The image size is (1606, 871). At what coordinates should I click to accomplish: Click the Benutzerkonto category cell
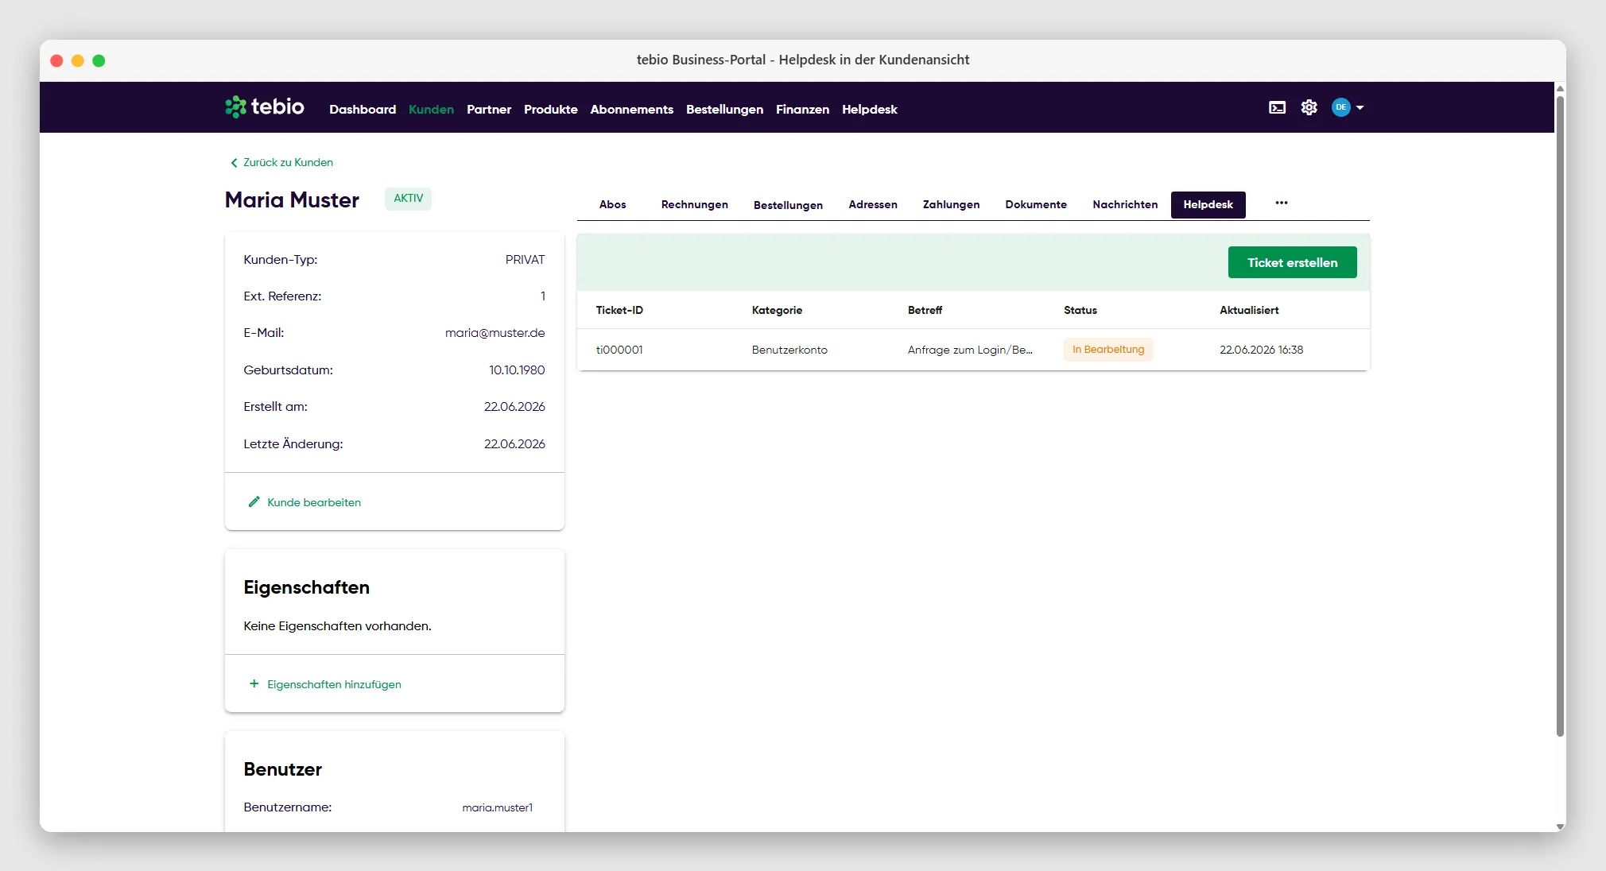[x=789, y=350]
